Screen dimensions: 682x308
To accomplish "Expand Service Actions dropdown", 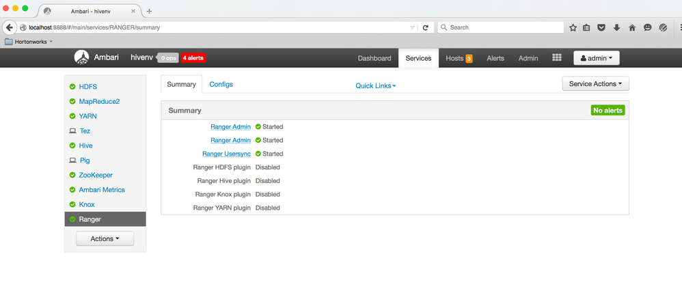I will pos(595,84).
